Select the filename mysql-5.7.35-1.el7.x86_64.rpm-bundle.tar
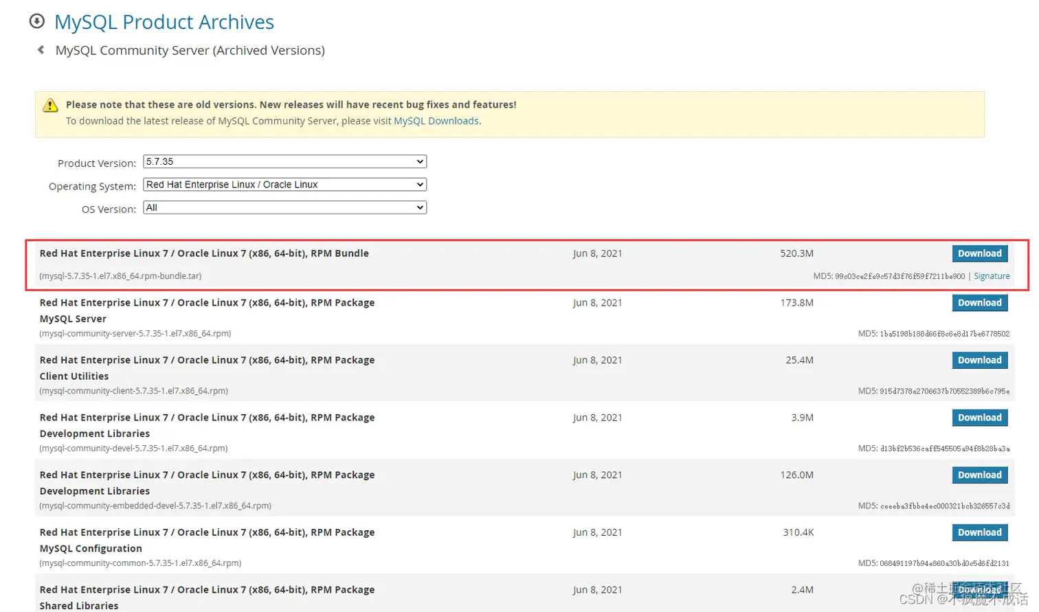1039x612 pixels. click(x=120, y=276)
